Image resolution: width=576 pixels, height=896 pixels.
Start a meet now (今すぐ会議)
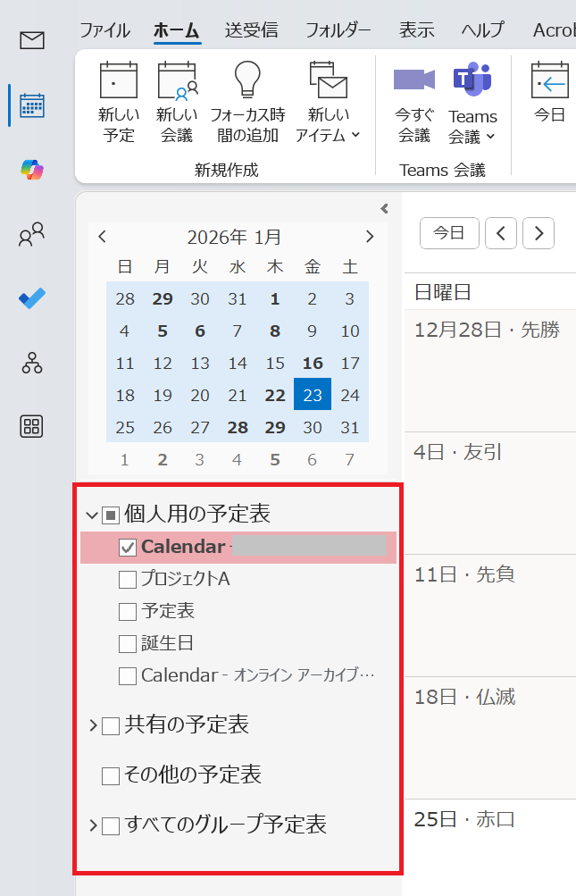(x=414, y=103)
